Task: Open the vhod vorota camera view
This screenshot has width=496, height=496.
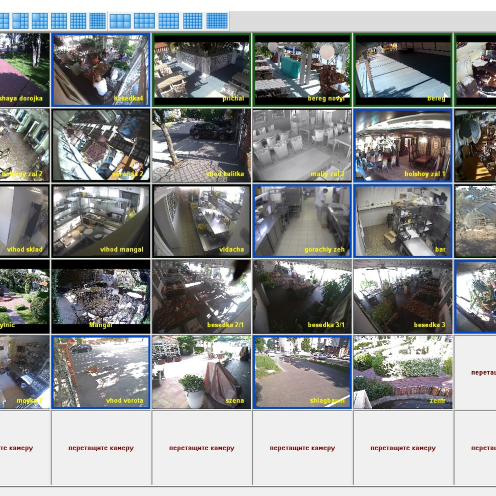Action: (101, 372)
